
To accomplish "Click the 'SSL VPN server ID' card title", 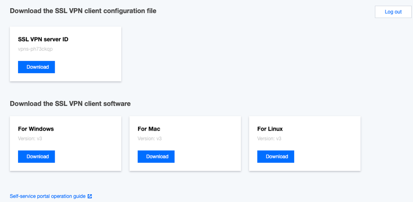I will (43, 40).
